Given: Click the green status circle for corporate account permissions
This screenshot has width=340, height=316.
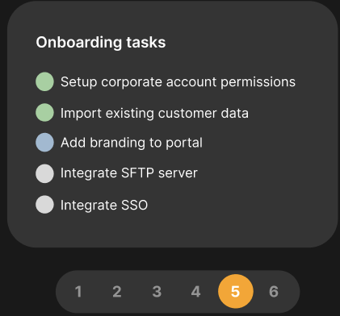Looking at the screenshot, I should click(44, 81).
